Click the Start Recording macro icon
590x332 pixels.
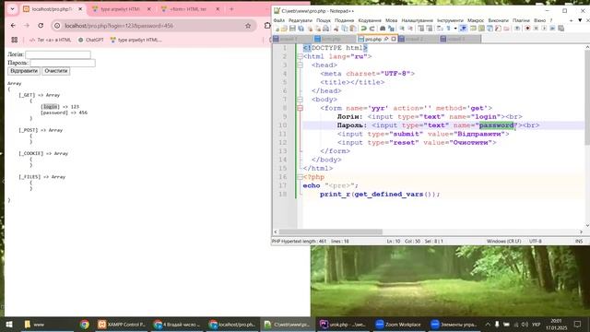527,29
